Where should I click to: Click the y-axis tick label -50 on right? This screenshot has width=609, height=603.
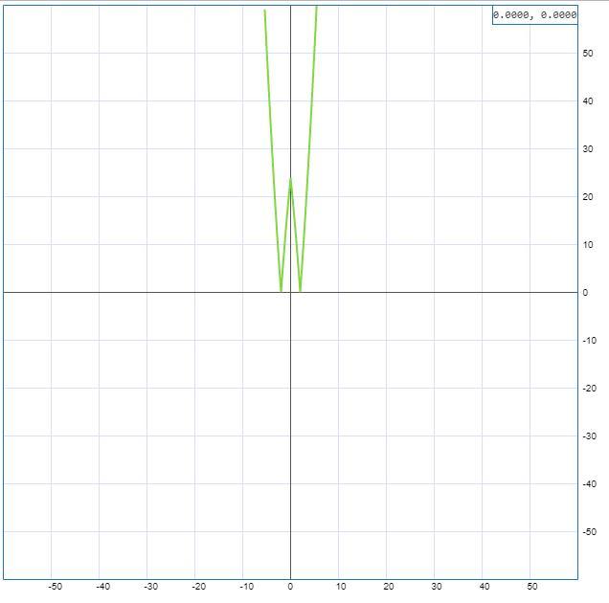tap(589, 532)
